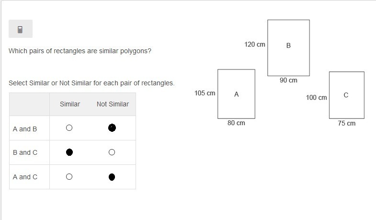Click the Similar column header
The width and height of the screenshot is (376, 220).
[x=70, y=104]
